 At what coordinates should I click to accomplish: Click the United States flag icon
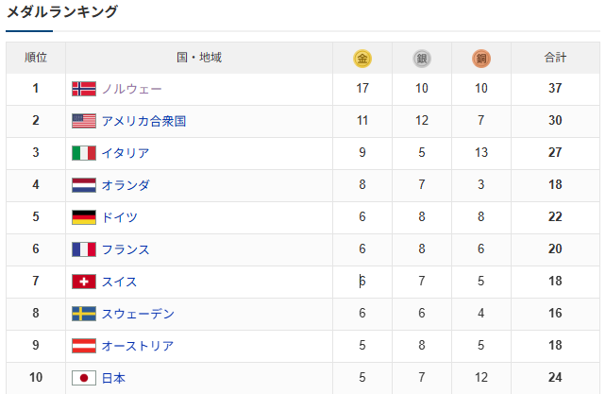point(84,121)
